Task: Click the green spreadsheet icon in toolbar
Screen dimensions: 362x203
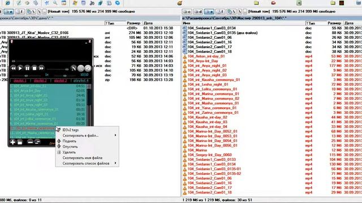Action: [299, 3]
